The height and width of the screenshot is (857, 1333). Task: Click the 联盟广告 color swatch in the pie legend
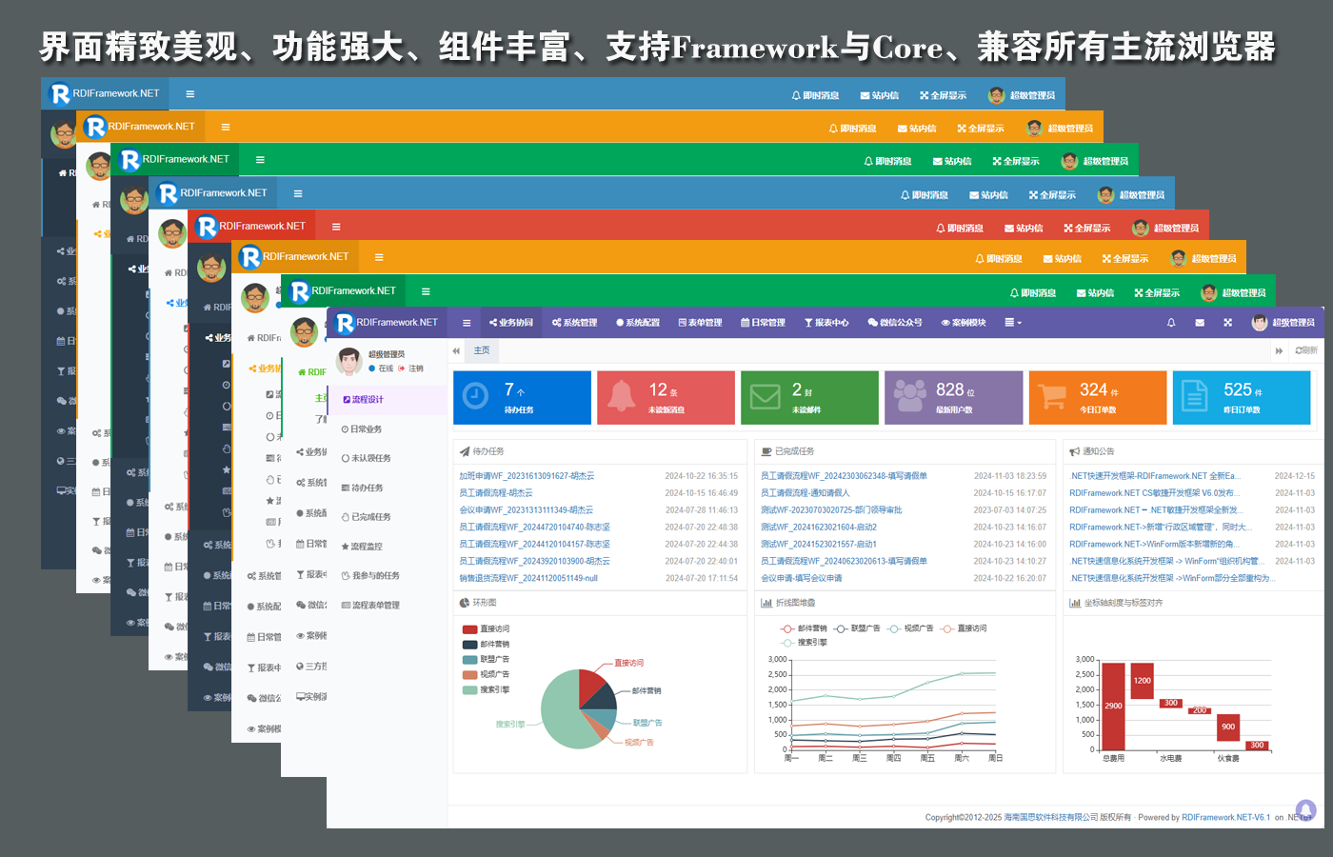(469, 660)
